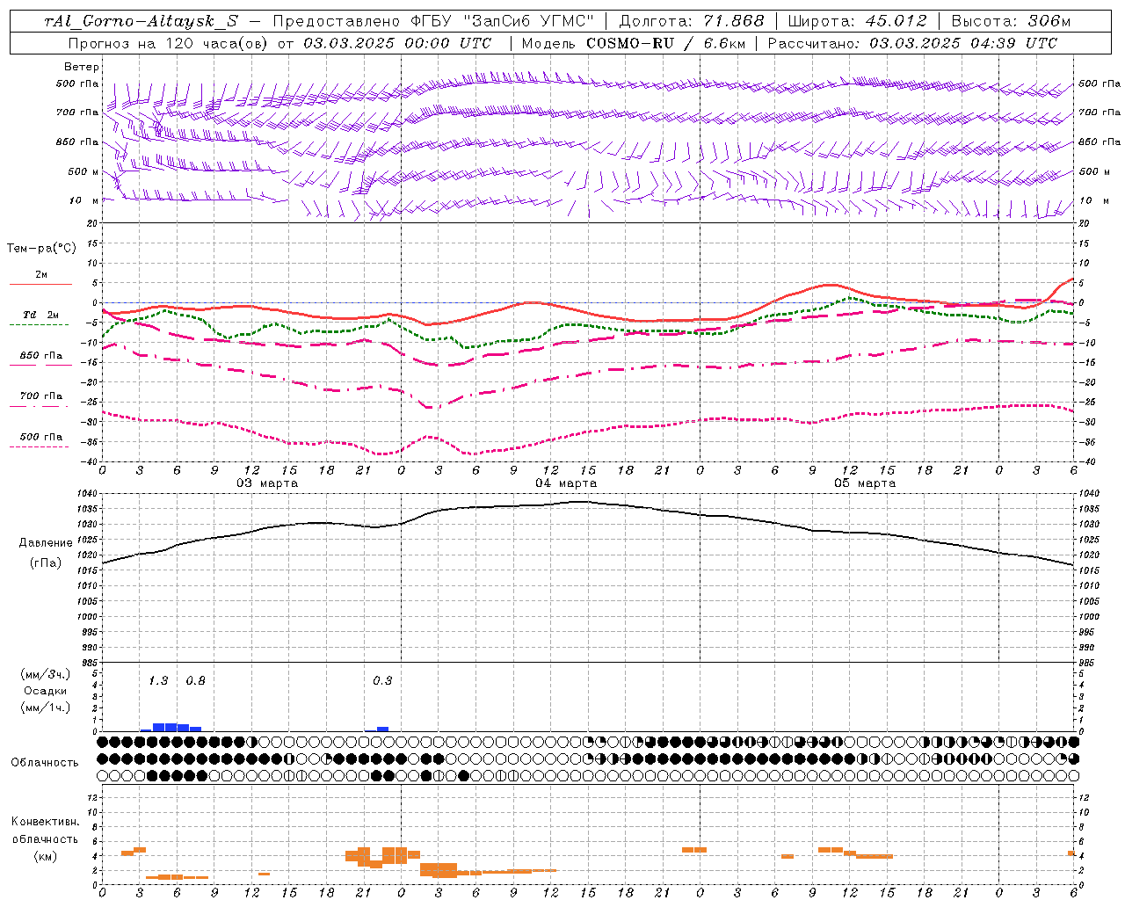
Task: Click the "Тем-ра(°C)" temperature panel label
Action: tap(41, 248)
